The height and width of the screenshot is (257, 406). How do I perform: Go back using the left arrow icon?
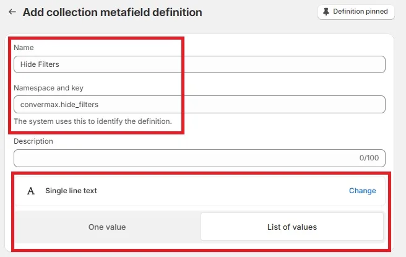coord(12,12)
